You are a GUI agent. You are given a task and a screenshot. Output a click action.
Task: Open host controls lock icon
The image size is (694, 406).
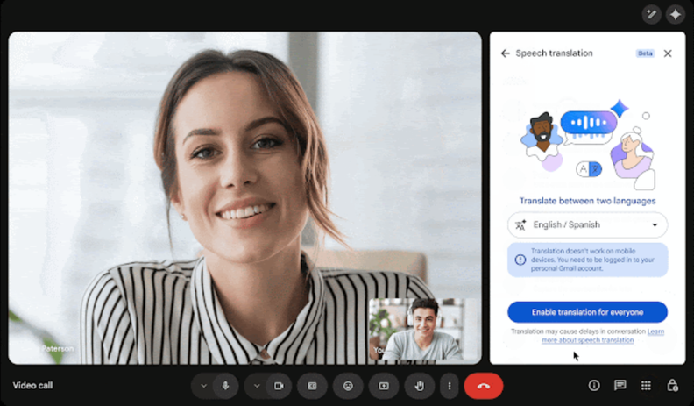point(672,385)
